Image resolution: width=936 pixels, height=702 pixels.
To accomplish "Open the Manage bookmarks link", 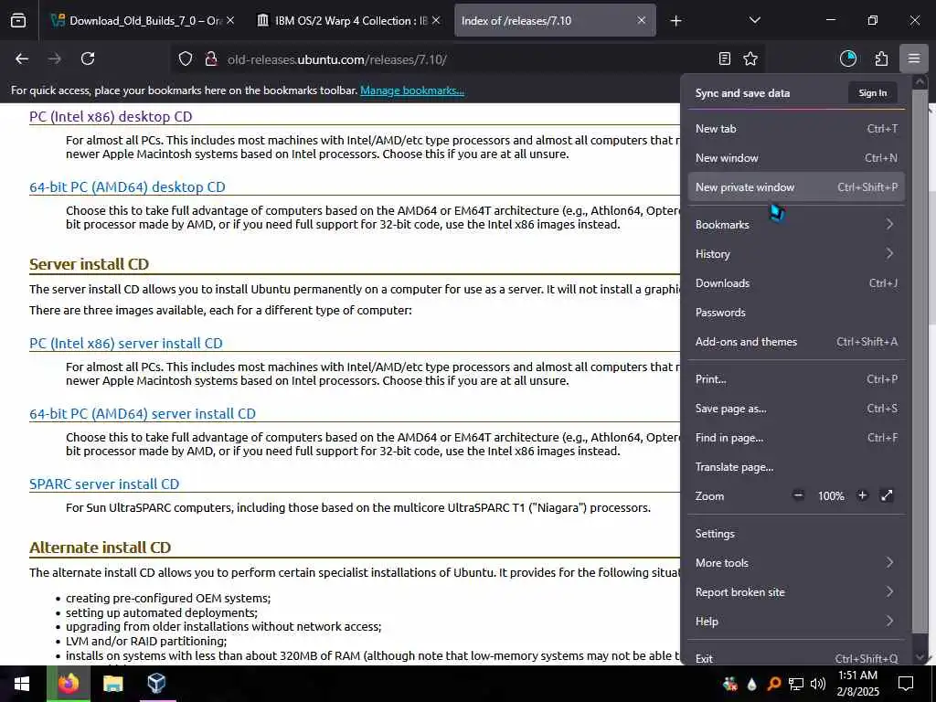I will tap(412, 90).
